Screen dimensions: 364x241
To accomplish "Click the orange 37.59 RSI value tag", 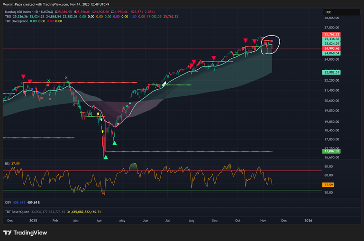I will 329,185.
